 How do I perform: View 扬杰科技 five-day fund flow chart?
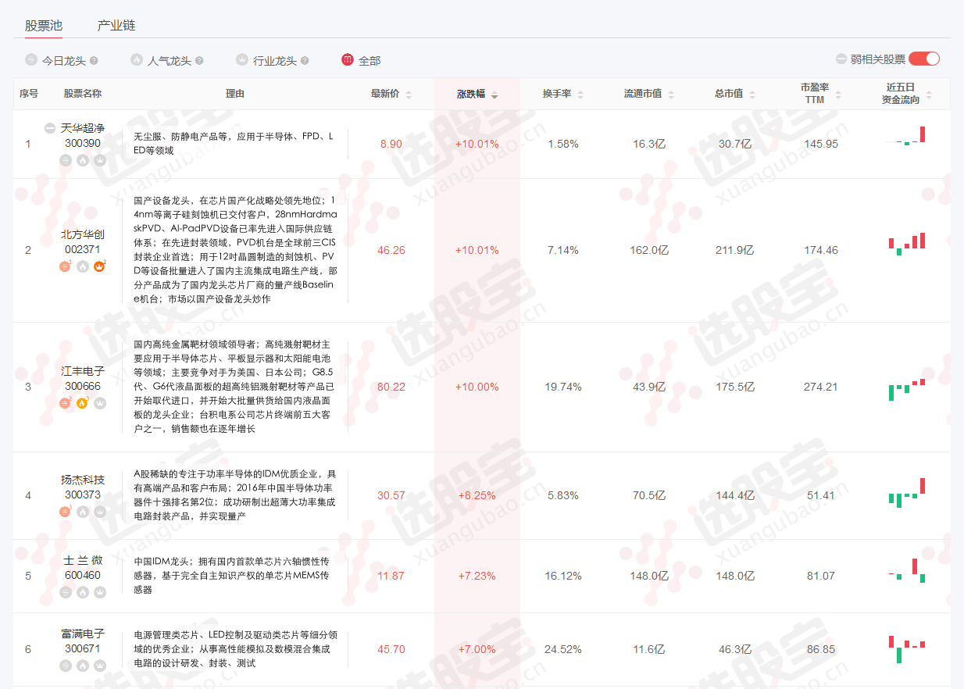(x=907, y=493)
